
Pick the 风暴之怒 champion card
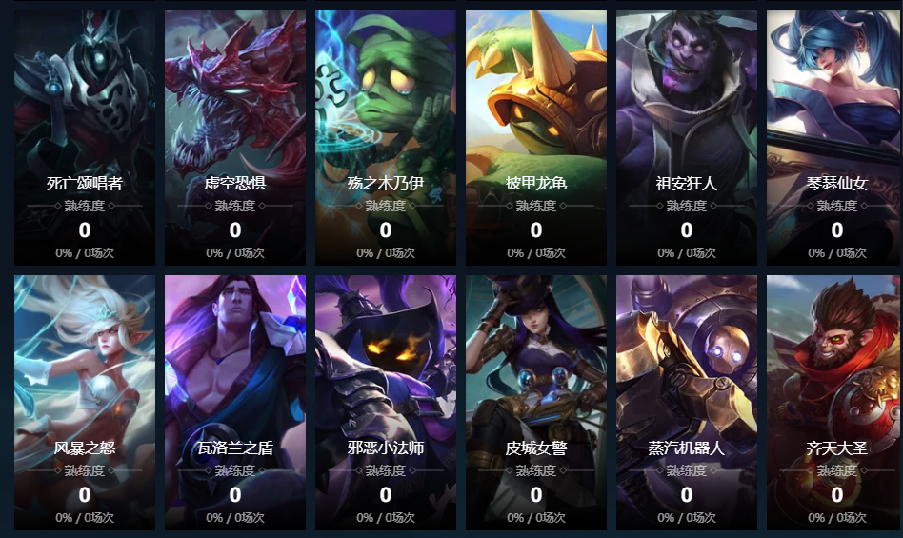pos(85,402)
